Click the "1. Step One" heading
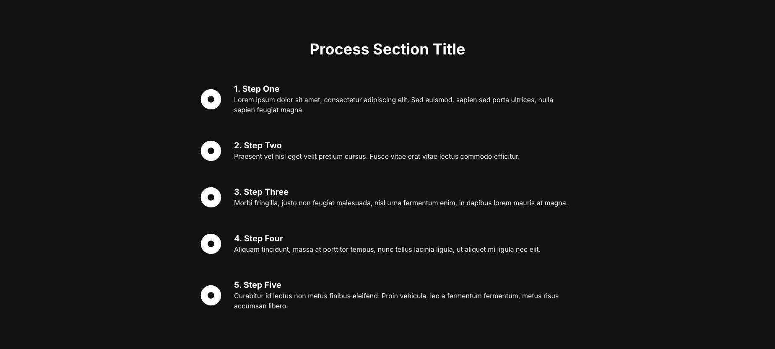Image resolution: width=775 pixels, height=349 pixels. (257, 89)
